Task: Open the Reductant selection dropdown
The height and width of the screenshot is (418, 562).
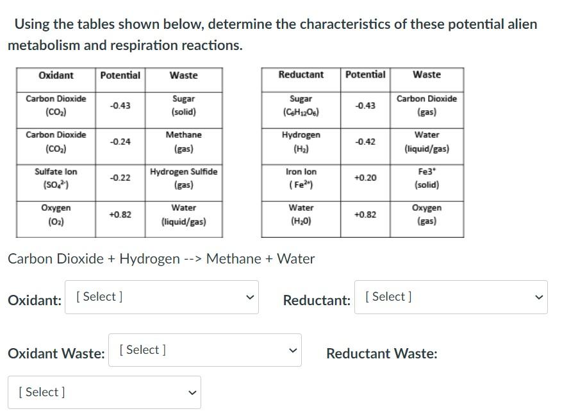Action: click(450, 297)
